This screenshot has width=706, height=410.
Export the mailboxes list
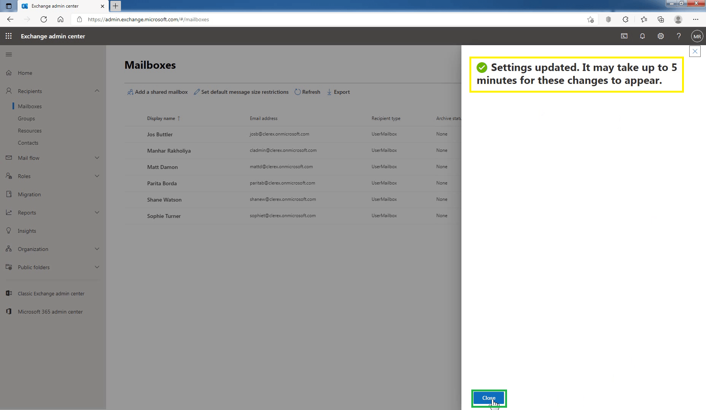[338, 92]
